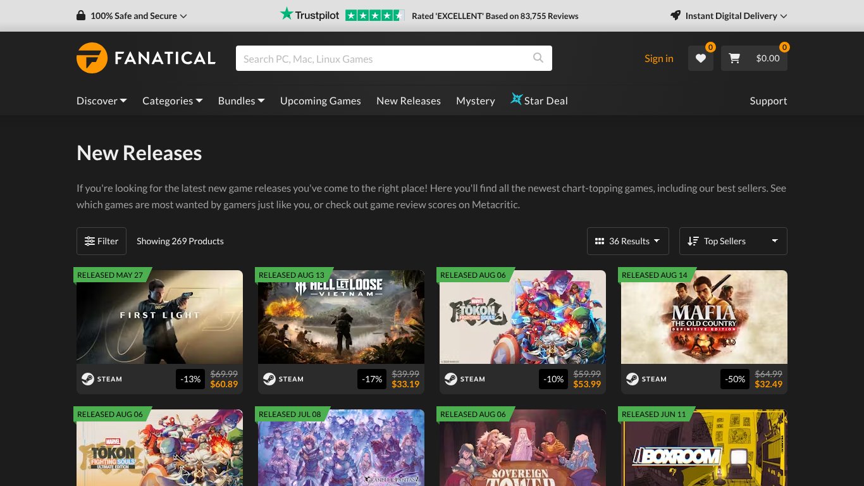Click the -50% discount badge
Viewport: 864px width, 486px height.
tap(735, 379)
